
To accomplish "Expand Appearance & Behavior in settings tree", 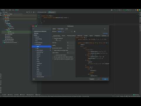I will tap(33, 31).
